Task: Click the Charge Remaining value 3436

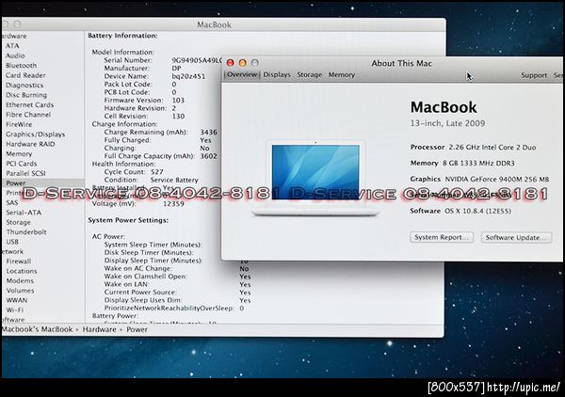Action: tap(209, 132)
